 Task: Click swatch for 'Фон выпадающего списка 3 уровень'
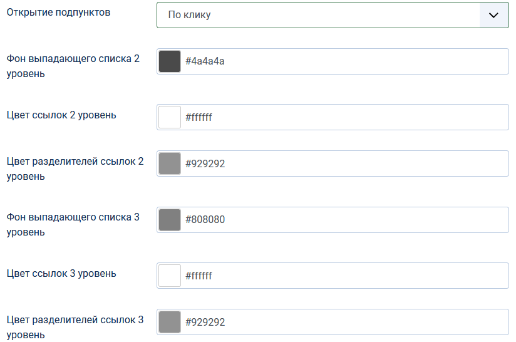click(170, 219)
